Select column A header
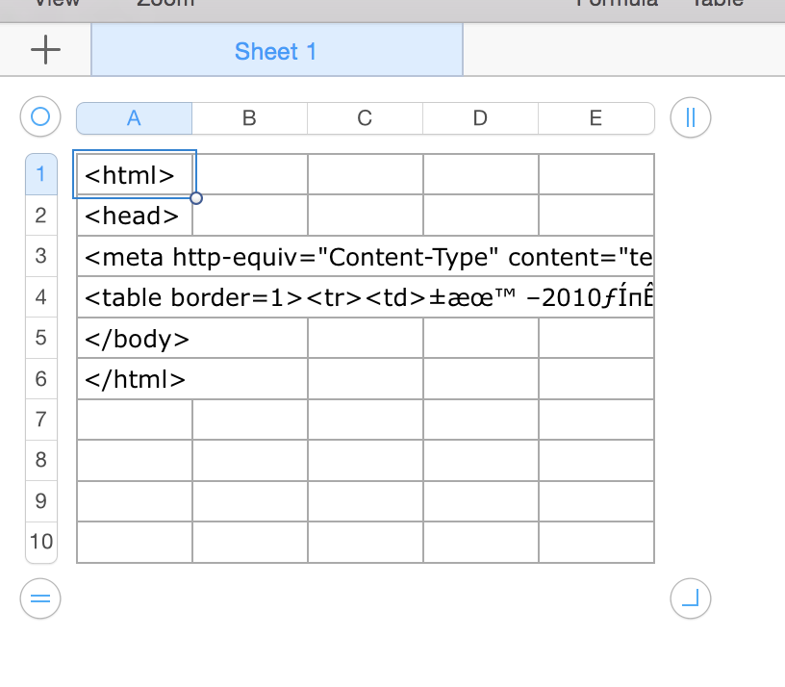Viewport: 785px width, 687px height. (134, 118)
